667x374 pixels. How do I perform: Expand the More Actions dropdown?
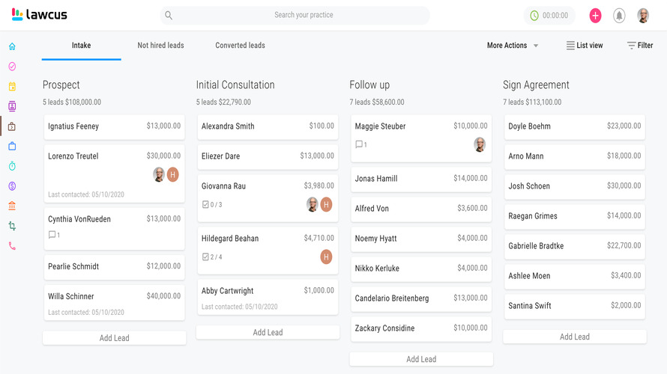click(x=513, y=46)
